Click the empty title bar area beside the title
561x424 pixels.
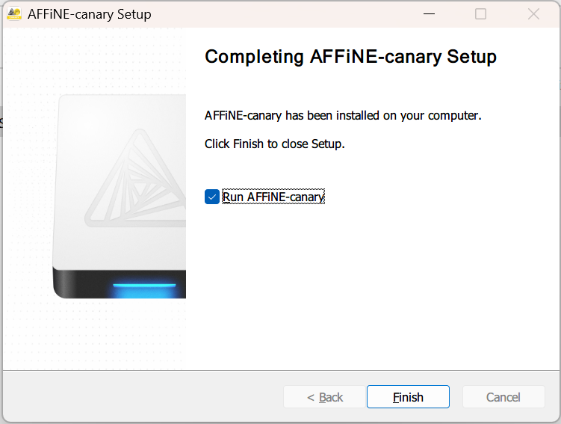point(284,14)
